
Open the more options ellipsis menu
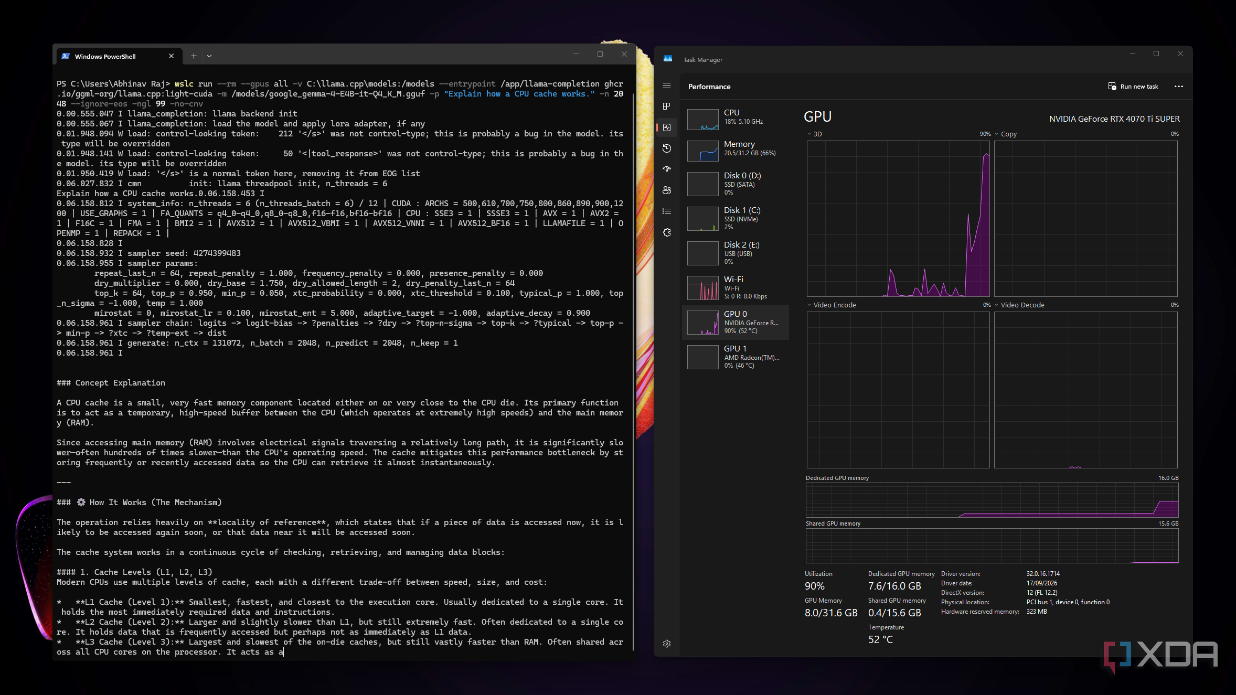[x=1179, y=87]
